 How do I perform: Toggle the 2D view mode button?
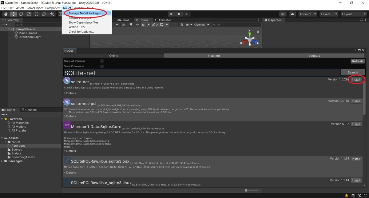pyautogui.click(x=124, y=25)
